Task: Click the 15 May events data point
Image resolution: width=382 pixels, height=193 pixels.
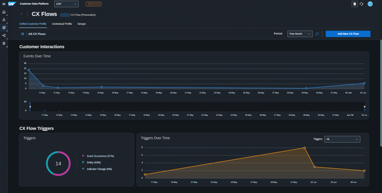Action: 101,87
